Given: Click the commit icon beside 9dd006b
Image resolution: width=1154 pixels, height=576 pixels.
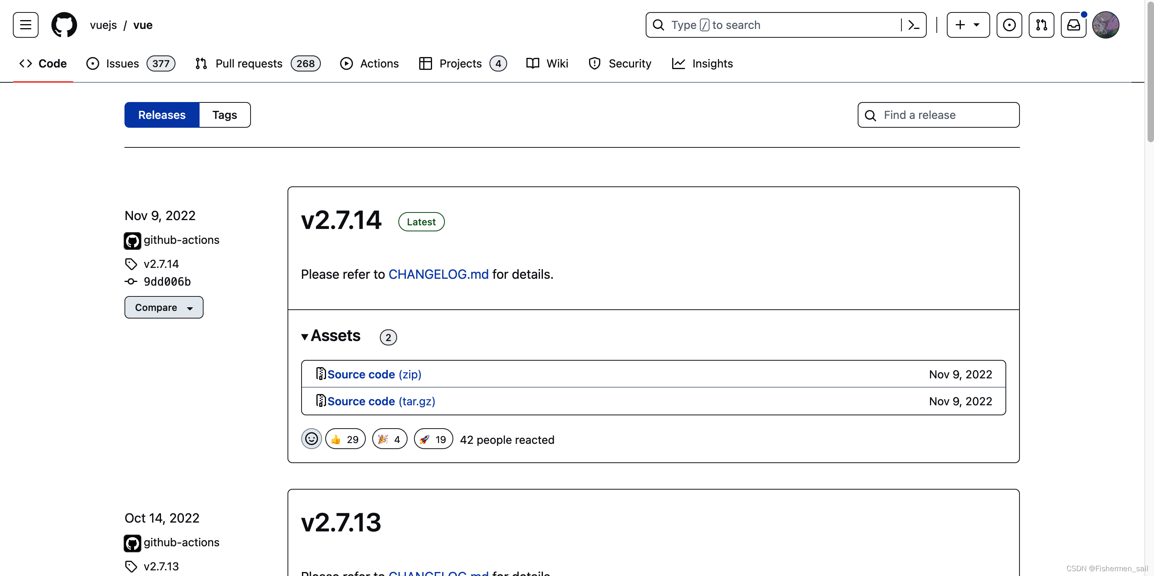Looking at the screenshot, I should pyautogui.click(x=131, y=282).
